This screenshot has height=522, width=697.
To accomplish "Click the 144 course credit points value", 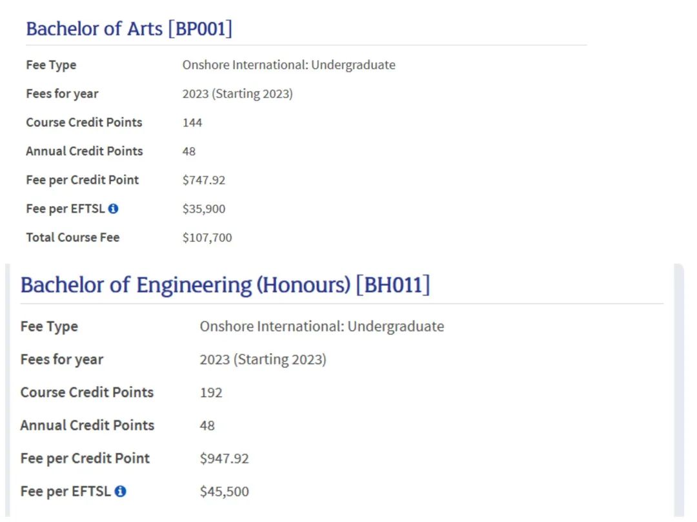I will [192, 123].
